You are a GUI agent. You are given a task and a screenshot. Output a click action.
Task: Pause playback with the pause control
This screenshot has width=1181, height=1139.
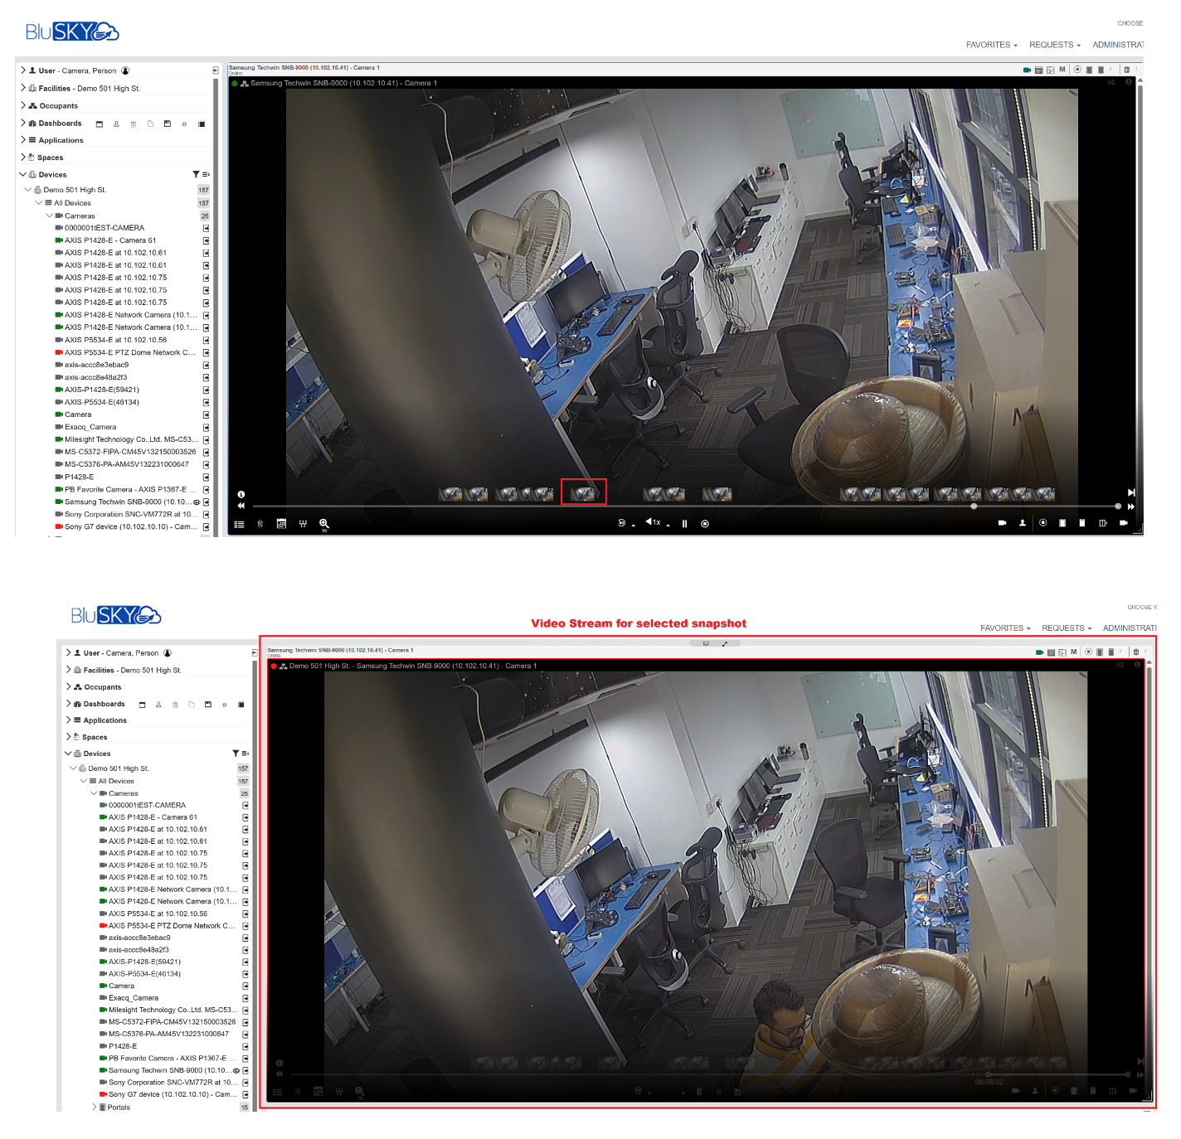point(684,523)
